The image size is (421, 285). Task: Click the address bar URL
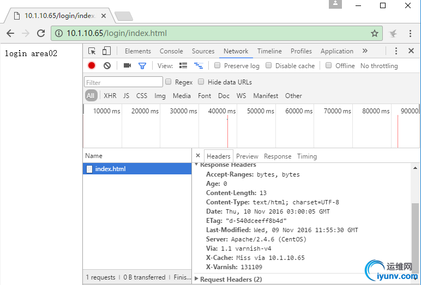click(x=117, y=33)
